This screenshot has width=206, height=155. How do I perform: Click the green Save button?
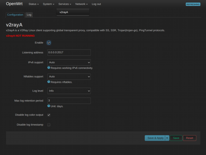pos(176,138)
